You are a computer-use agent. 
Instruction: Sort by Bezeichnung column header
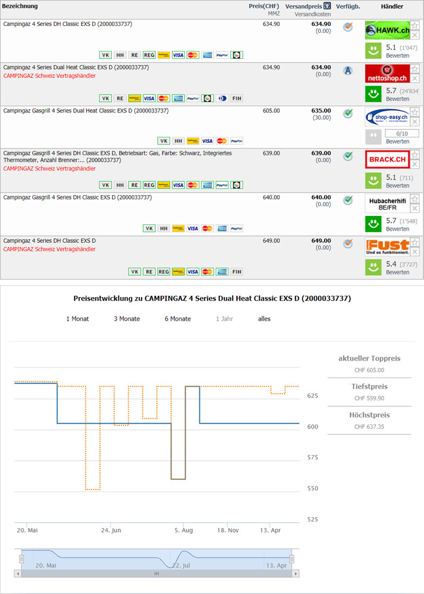point(20,6)
